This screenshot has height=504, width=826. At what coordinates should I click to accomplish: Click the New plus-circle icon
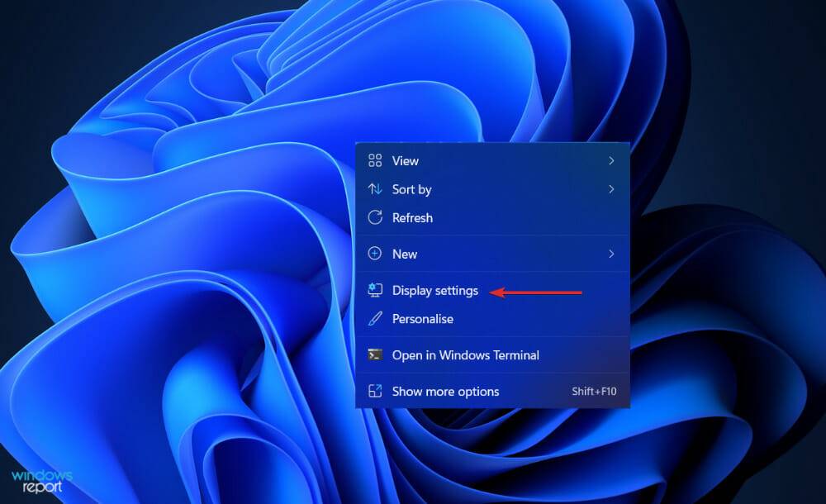coord(375,254)
